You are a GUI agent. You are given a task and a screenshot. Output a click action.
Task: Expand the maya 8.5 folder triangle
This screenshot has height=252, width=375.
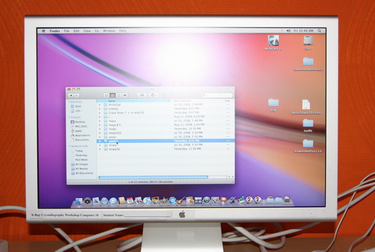pyautogui.click(x=100, y=125)
